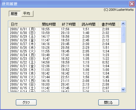Sort by the 開始時間 column header
Screen dimensions: 136x110
[49, 24]
